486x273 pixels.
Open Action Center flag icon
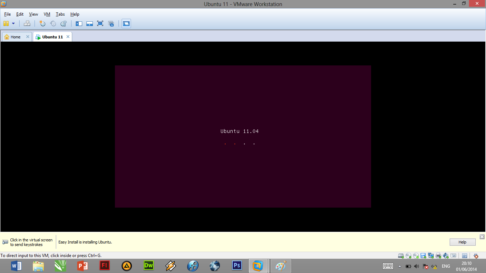(426, 266)
